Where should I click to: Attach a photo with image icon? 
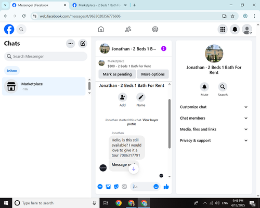pyautogui.click(x=108, y=187)
